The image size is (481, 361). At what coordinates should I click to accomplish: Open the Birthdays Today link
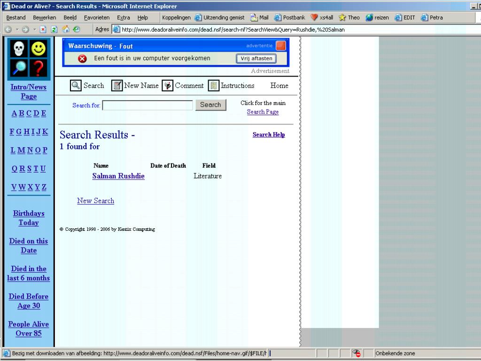point(29,218)
